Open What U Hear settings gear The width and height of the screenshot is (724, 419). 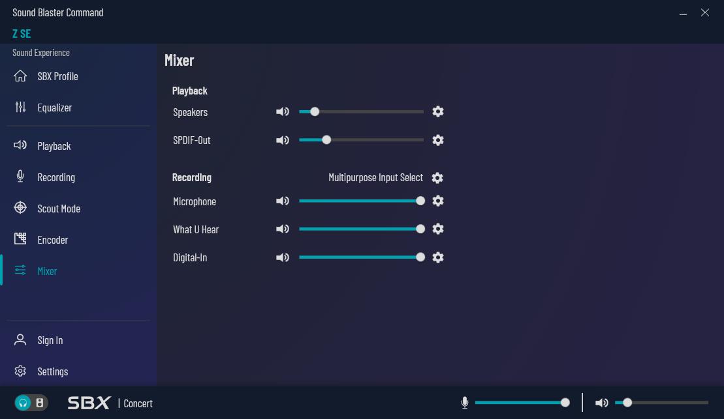click(438, 229)
